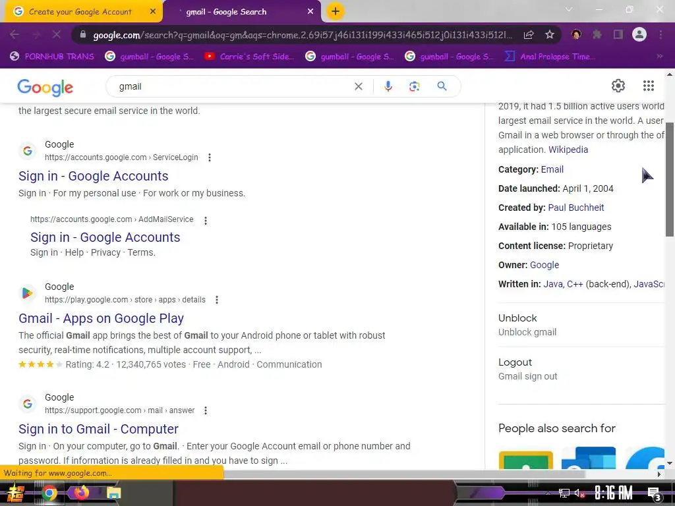This screenshot has width=675, height=506.
Task: Open more options for support.google.com result
Action: (206, 410)
